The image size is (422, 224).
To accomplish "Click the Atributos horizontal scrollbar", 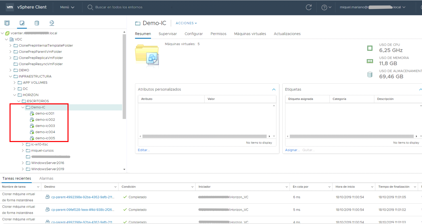I will tap(205, 136).
